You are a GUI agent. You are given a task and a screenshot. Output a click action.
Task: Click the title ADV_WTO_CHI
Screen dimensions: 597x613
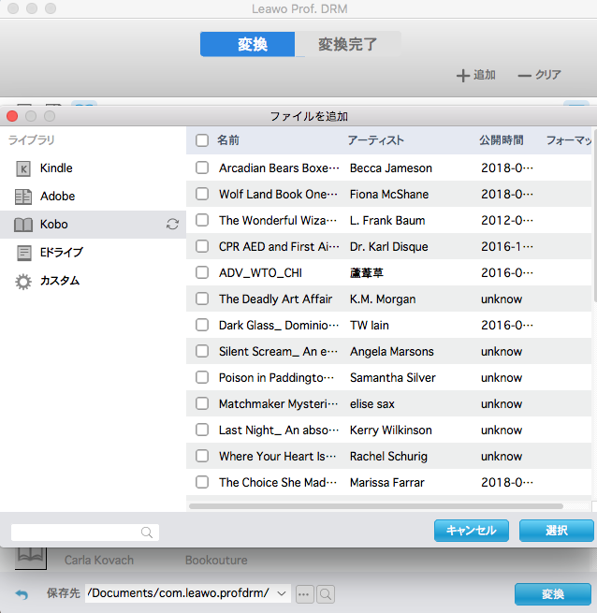260,273
